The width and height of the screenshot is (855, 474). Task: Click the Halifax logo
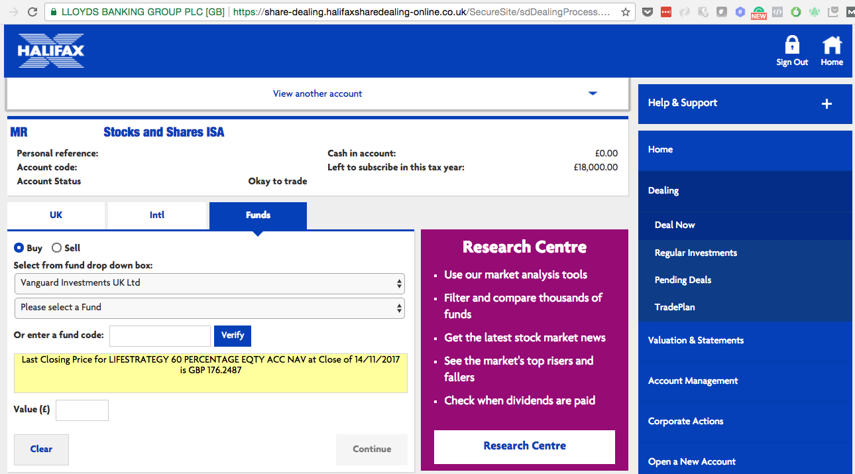[51, 51]
